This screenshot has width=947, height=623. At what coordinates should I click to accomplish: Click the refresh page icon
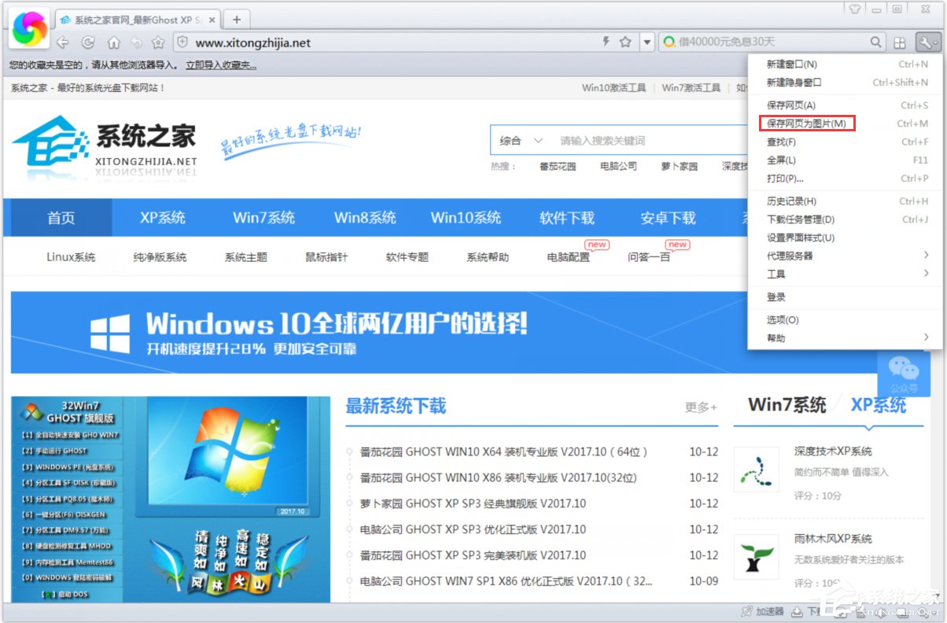(88, 42)
